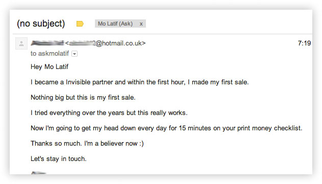Open the Mo Latif (Ask) label
322x184 pixels.
coord(115,24)
